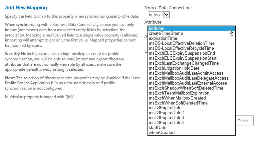
Task: Pick msExchELCExpirySuspensionStart attribute
Action: coord(191,58)
